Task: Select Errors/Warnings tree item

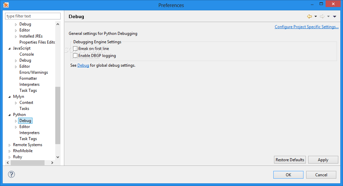Action: tap(33, 72)
